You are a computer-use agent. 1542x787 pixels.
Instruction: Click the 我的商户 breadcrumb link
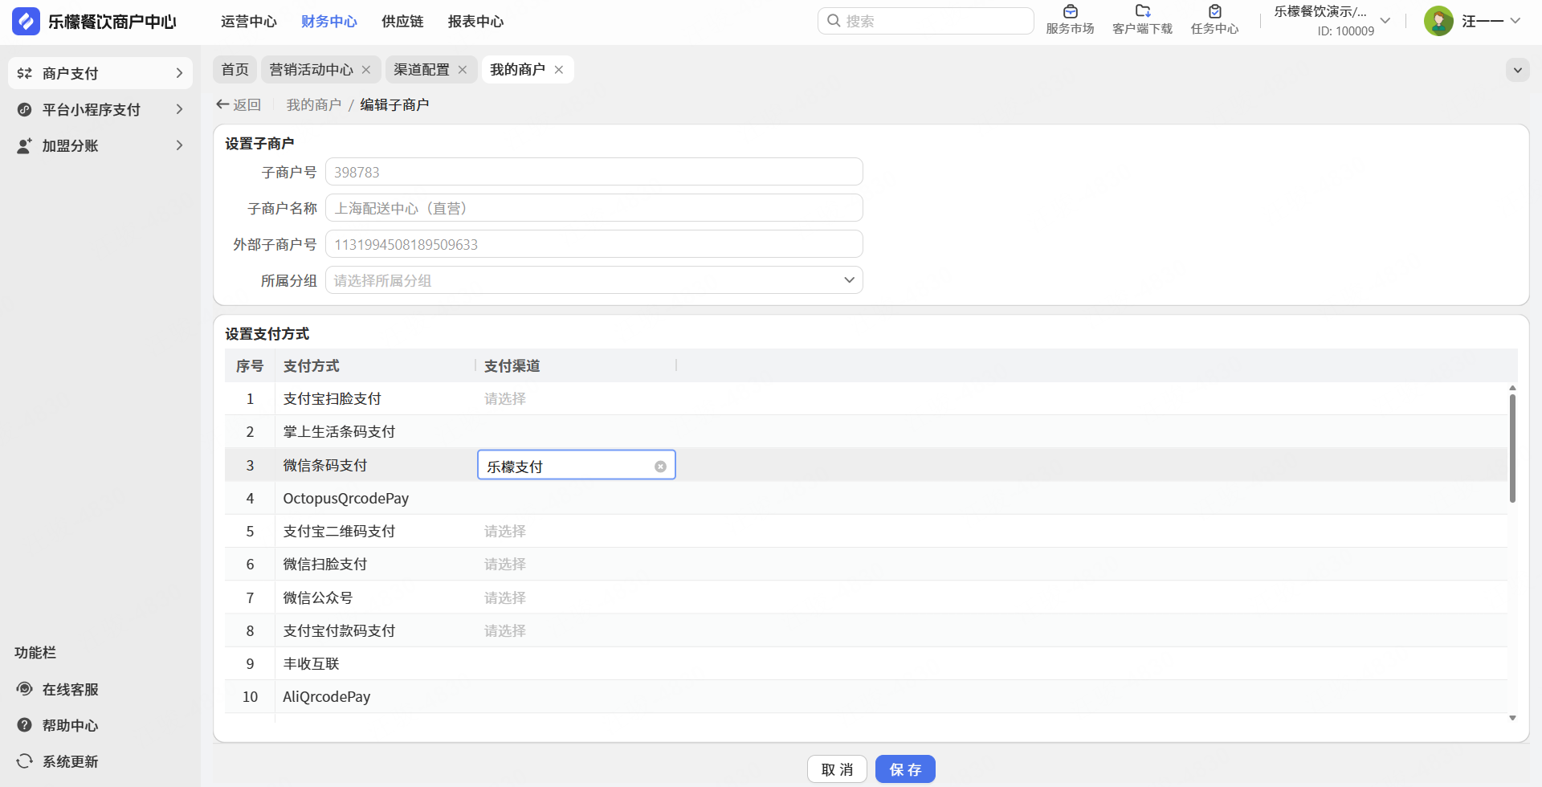pos(314,104)
